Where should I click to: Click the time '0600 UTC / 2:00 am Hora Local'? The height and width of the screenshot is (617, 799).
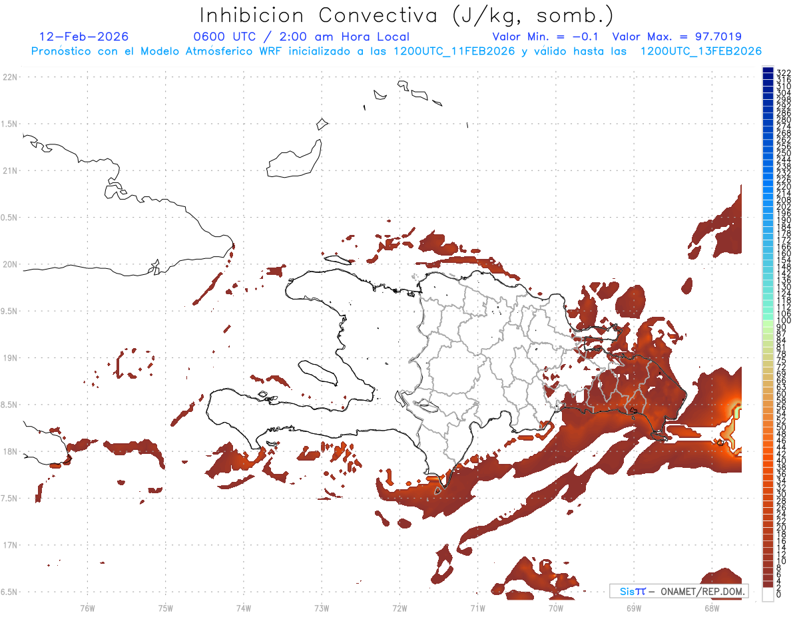pyautogui.click(x=301, y=37)
